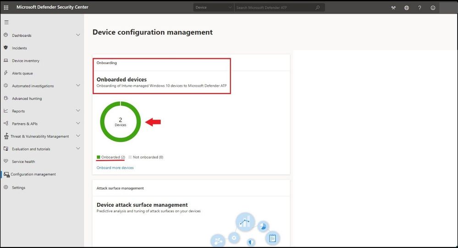Click attack surface pie chart illustration icon

(x=263, y=226)
